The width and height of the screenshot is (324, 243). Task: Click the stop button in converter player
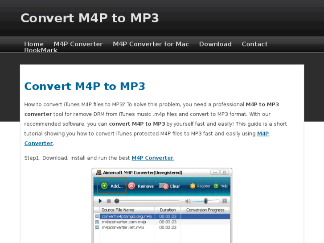(109, 201)
